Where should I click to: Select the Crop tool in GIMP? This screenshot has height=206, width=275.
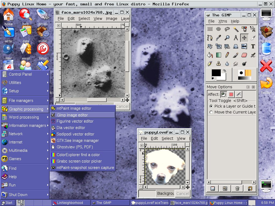(x=253, y=38)
